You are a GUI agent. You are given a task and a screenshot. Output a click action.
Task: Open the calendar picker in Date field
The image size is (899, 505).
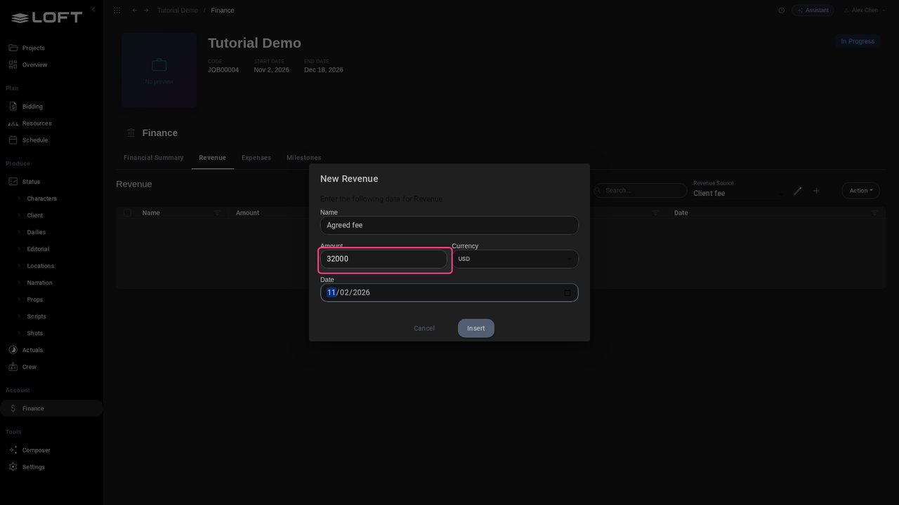567,292
